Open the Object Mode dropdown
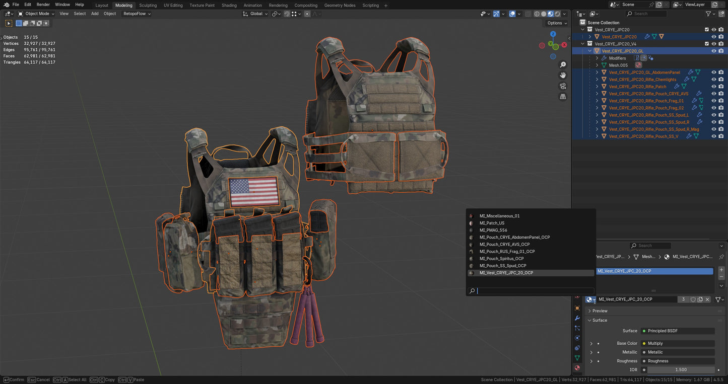The height and width of the screenshot is (384, 728). (x=34, y=14)
